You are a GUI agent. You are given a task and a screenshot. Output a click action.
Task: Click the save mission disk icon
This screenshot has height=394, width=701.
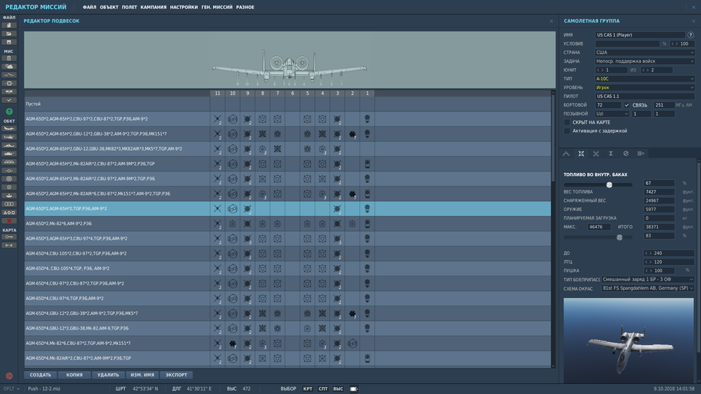click(8, 42)
